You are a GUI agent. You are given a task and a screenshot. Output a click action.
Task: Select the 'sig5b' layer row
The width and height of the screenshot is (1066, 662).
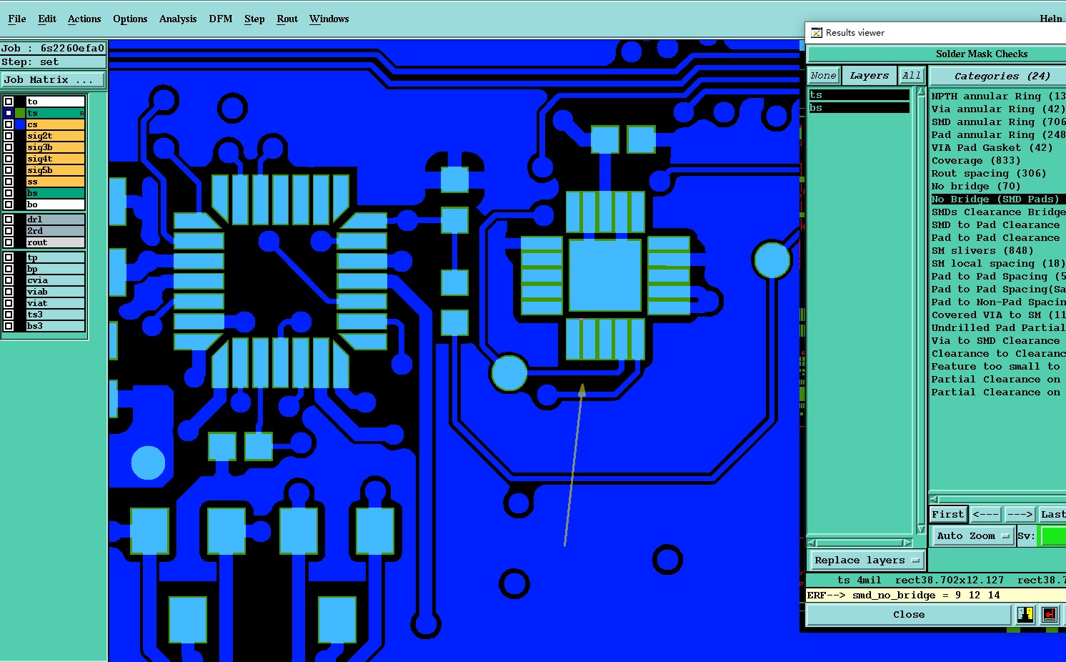click(x=56, y=170)
